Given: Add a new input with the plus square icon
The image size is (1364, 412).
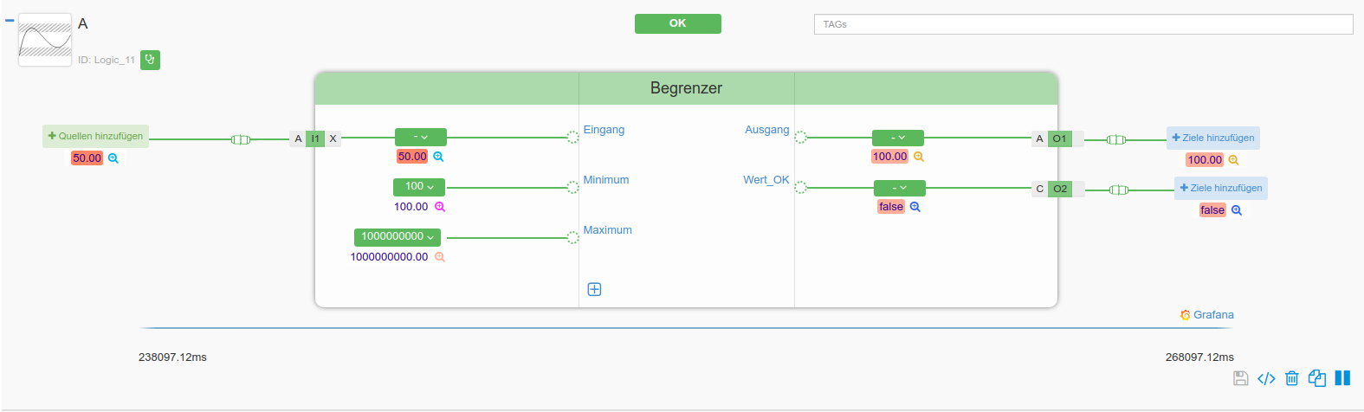Looking at the screenshot, I should pos(594,289).
